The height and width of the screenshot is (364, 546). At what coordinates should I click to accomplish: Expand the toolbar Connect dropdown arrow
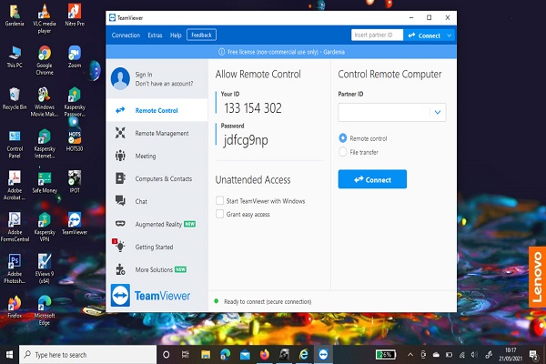pos(450,35)
